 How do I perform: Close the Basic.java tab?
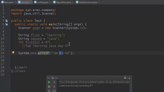(15, 2)
